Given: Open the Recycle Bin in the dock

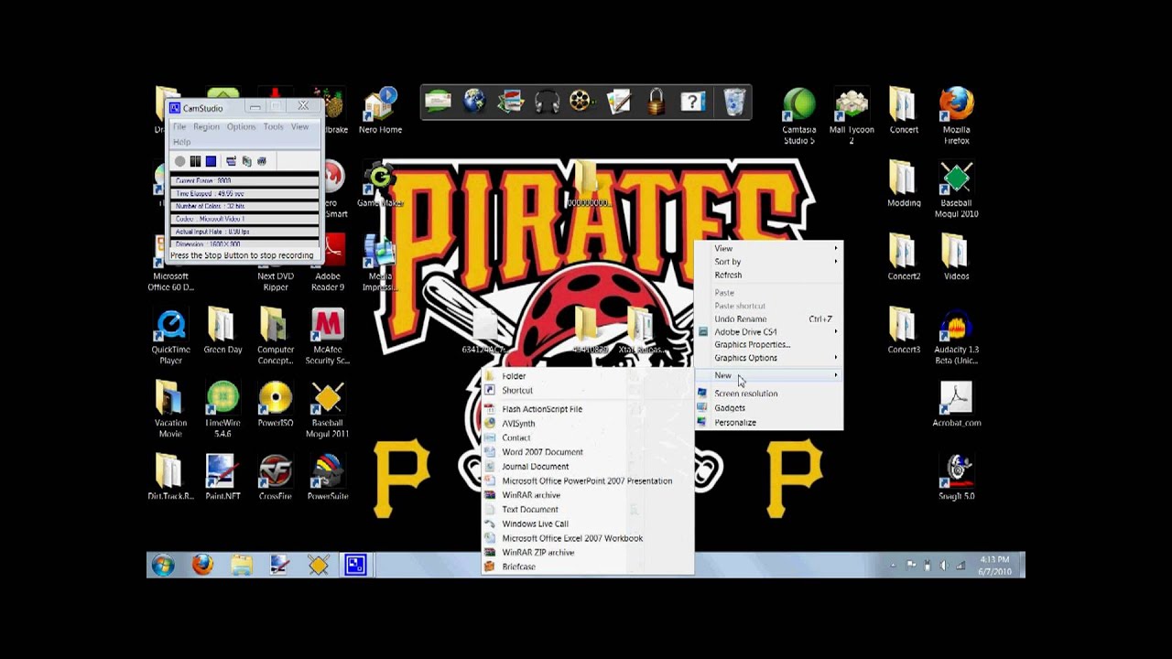Looking at the screenshot, I should click(x=734, y=102).
